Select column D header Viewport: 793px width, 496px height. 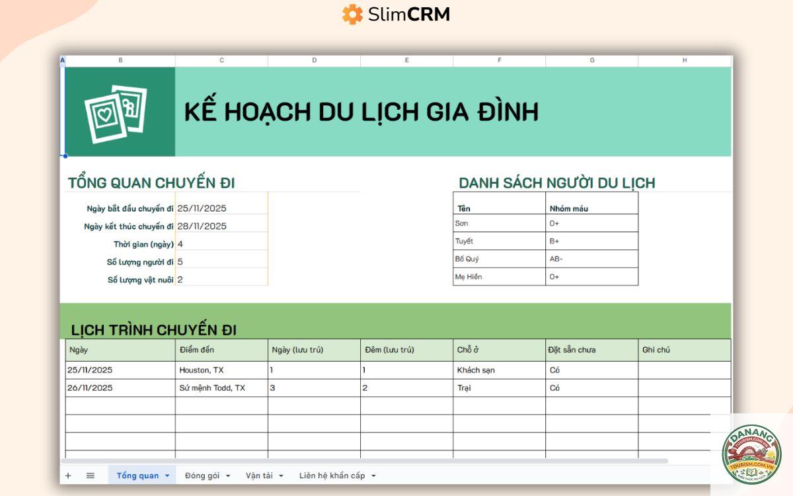click(x=314, y=60)
